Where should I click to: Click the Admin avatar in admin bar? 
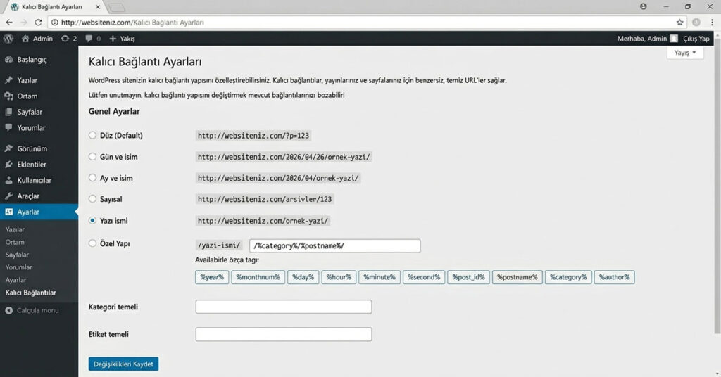674,39
